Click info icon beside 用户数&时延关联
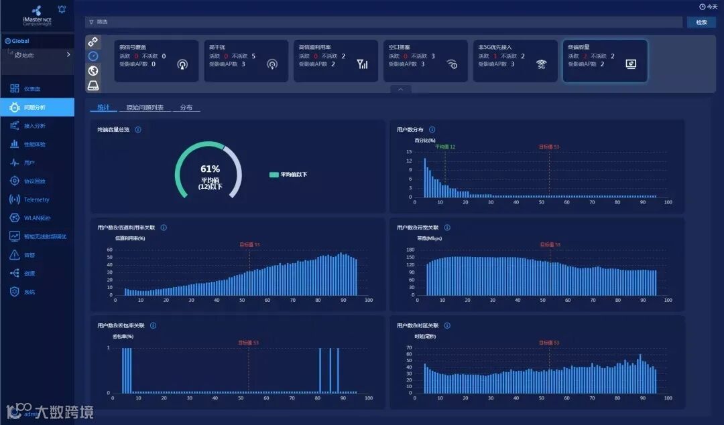This screenshot has width=724, height=425. click(447, 325)
